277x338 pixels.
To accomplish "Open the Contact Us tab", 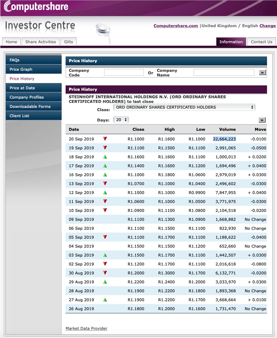I will tap(261, 41).
